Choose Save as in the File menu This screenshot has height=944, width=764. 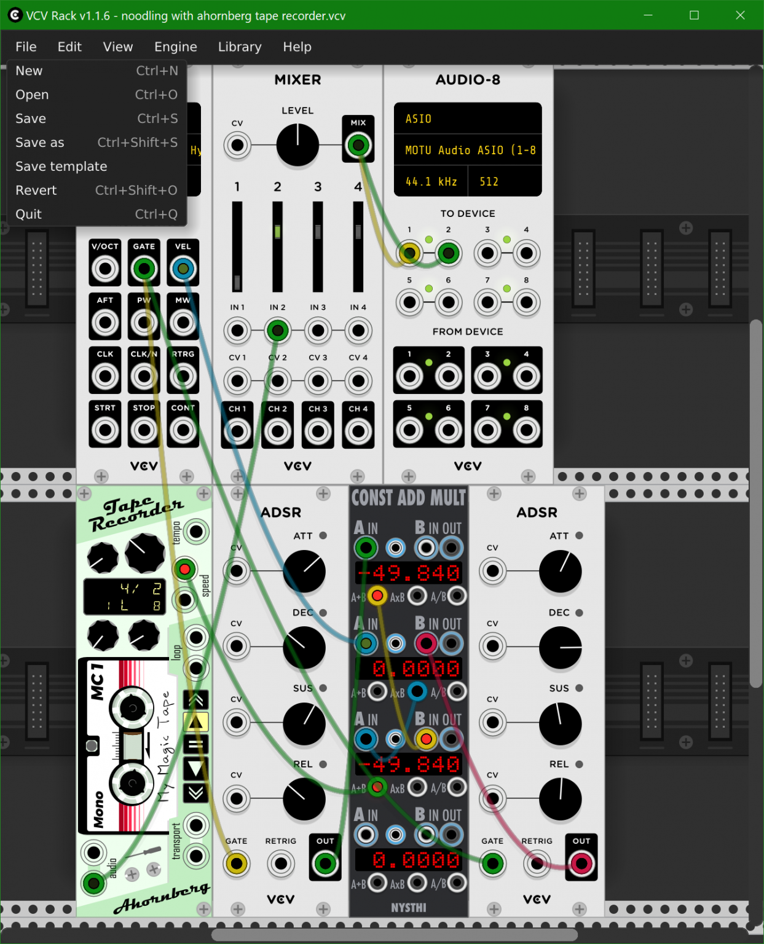[x=96, y=143]
